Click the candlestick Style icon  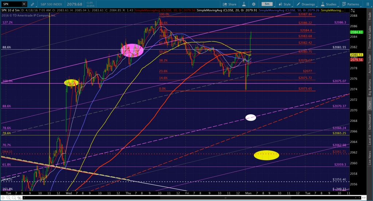[x=280, y=4]
